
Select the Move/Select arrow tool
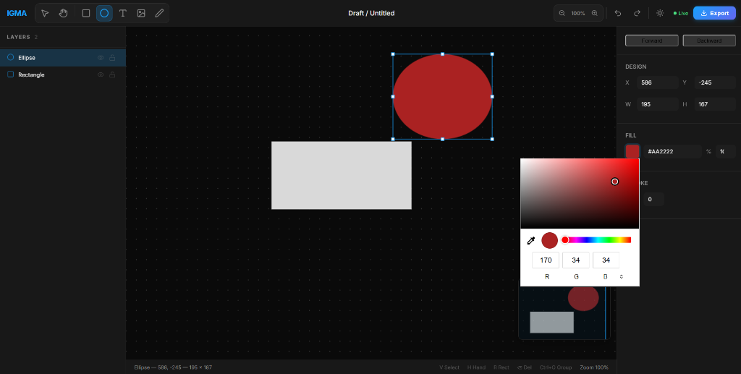[x=45, y=13]
